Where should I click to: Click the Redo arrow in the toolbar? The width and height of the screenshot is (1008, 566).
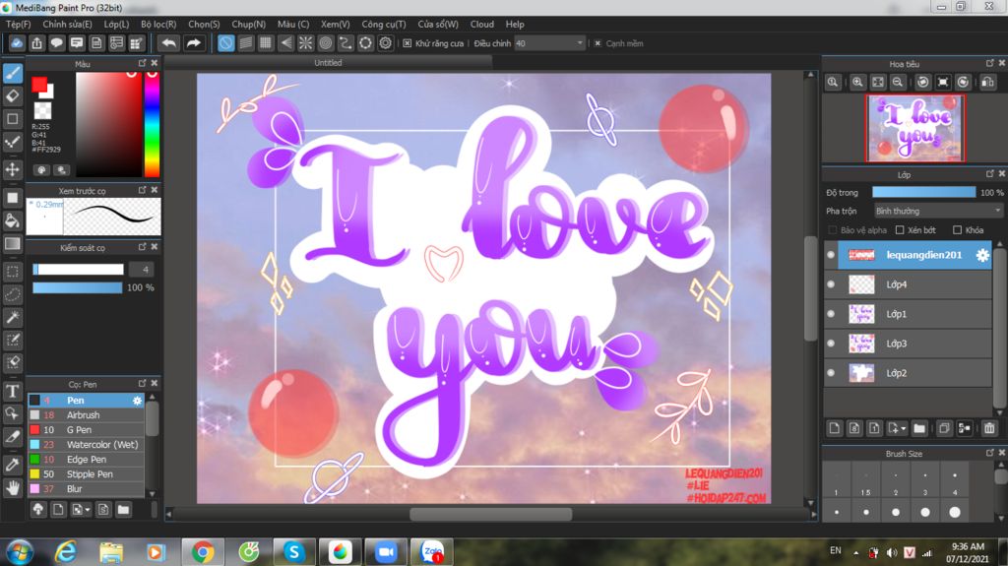coord(193,43)
